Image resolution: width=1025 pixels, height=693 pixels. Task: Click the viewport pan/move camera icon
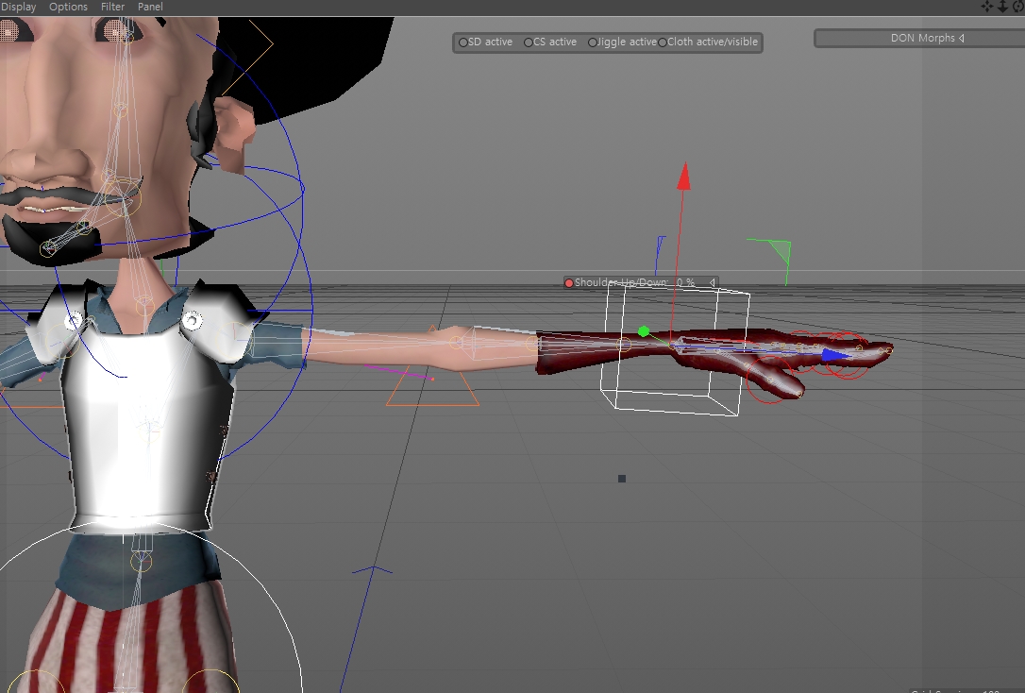pos(986,7)
